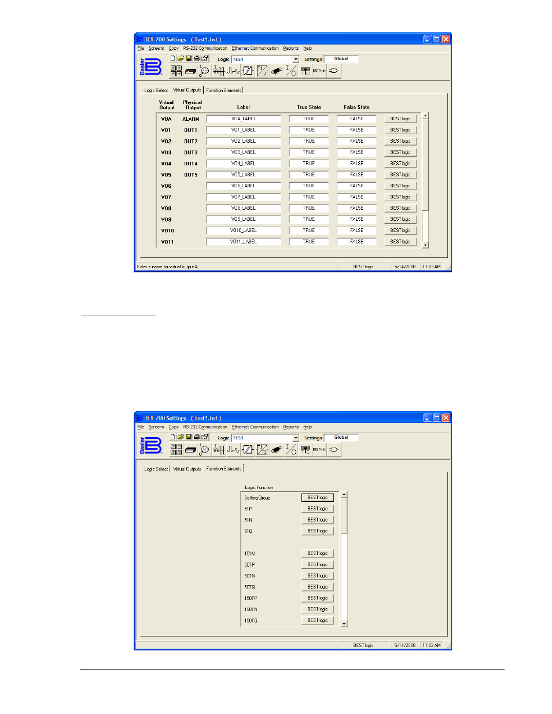The image size is (552, 714).
Task: Open the General Operation grid icon in the Function Elements window
Action: [x=176, y=449]
